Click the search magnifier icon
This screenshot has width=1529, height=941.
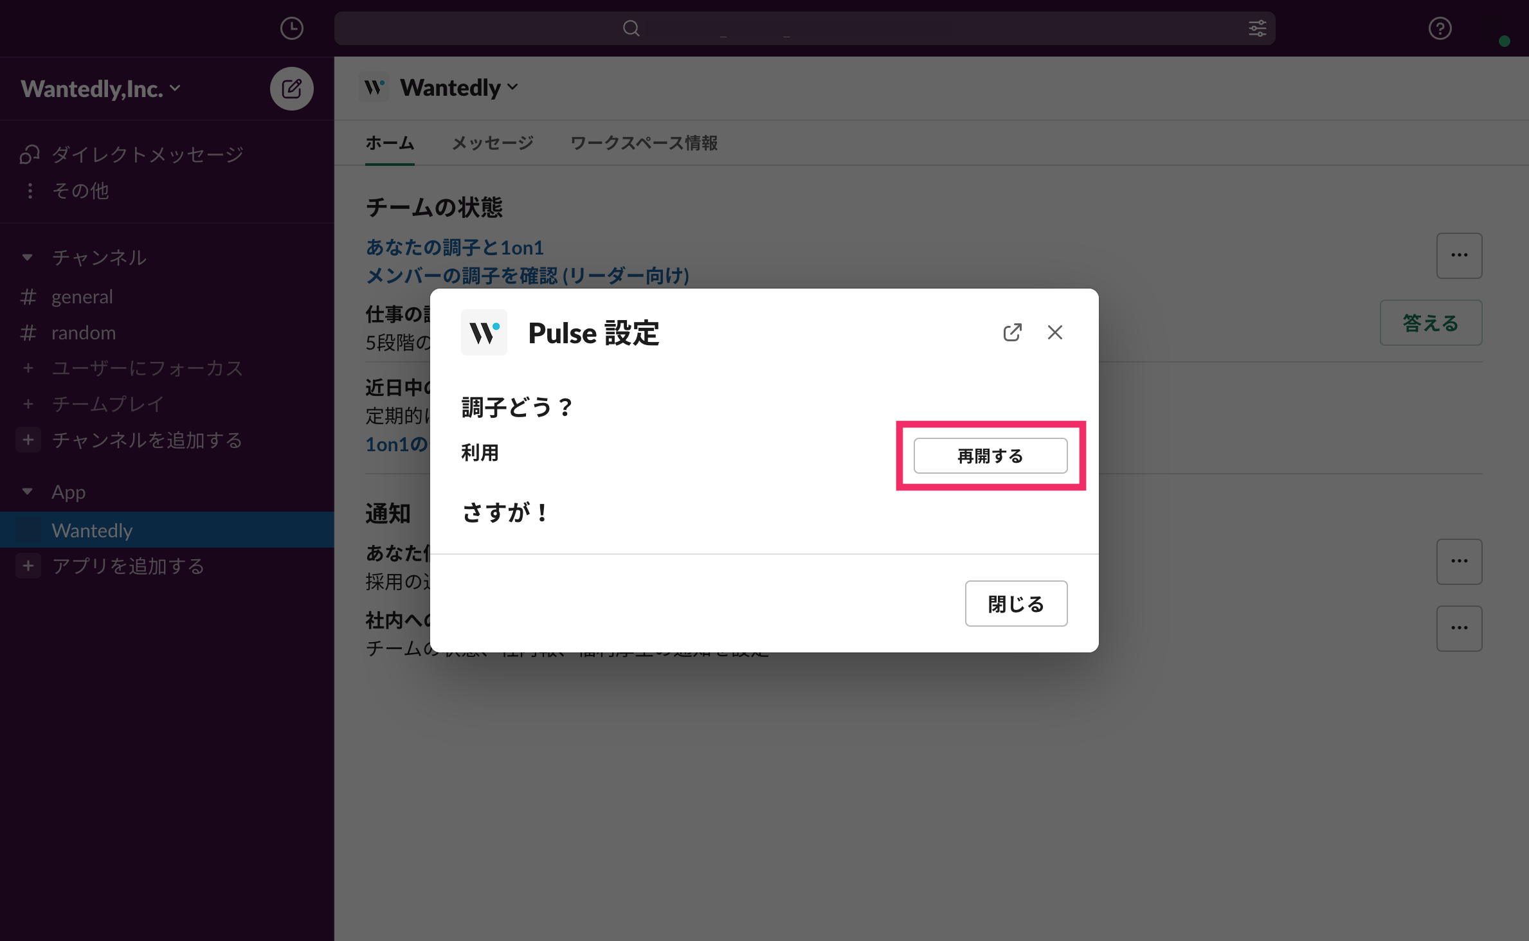(x=631, y=28)
